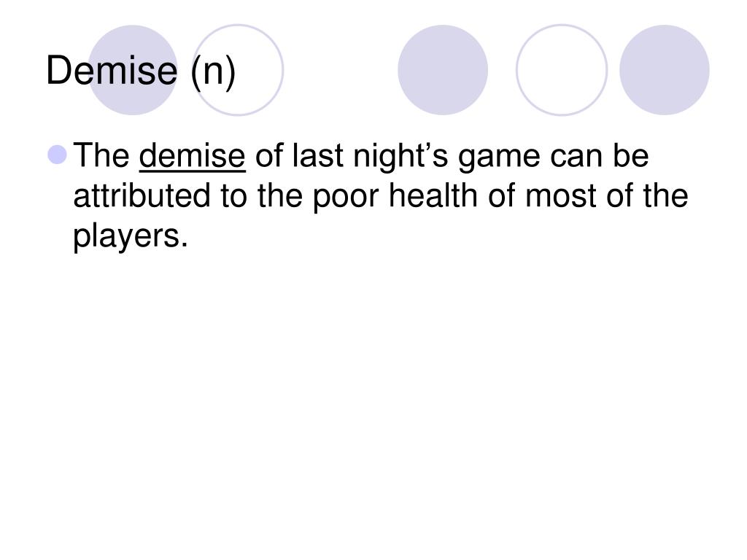Click the word 'players.' ending the sentence
Screen dimensions: 747x560
click(x=131, y=236)
